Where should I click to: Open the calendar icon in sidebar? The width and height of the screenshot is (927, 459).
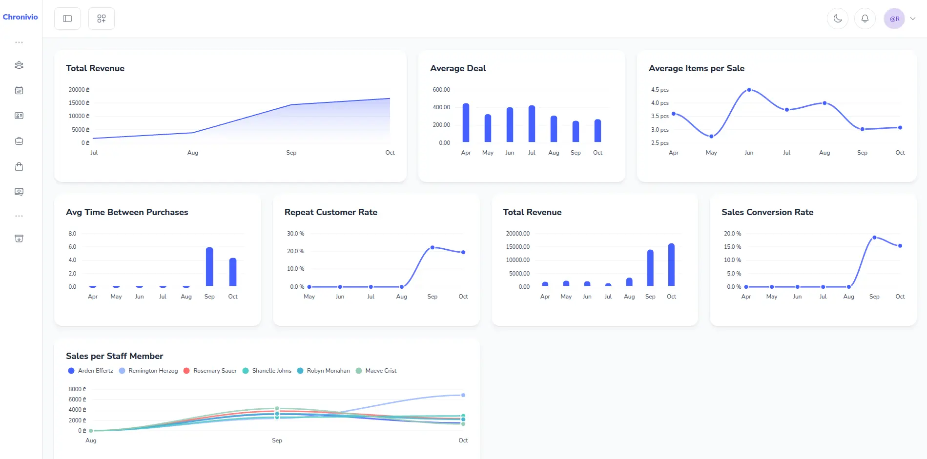point(19,91)
